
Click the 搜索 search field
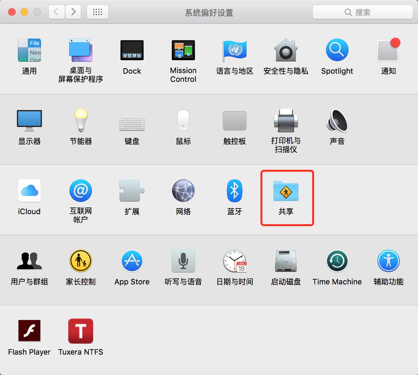click(x=363, y=12)
